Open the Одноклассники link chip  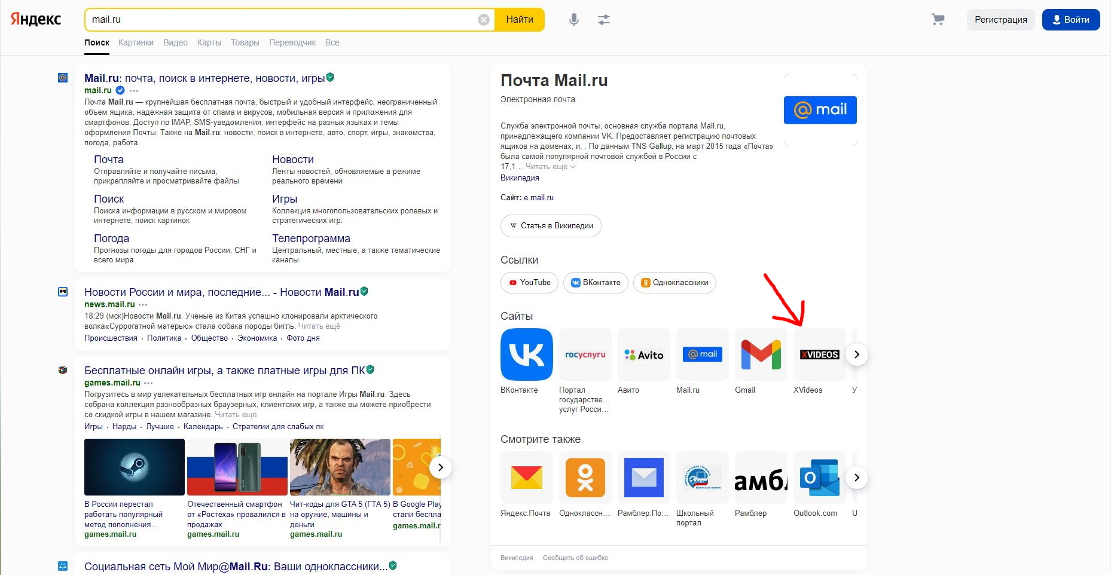pos(674,283)
